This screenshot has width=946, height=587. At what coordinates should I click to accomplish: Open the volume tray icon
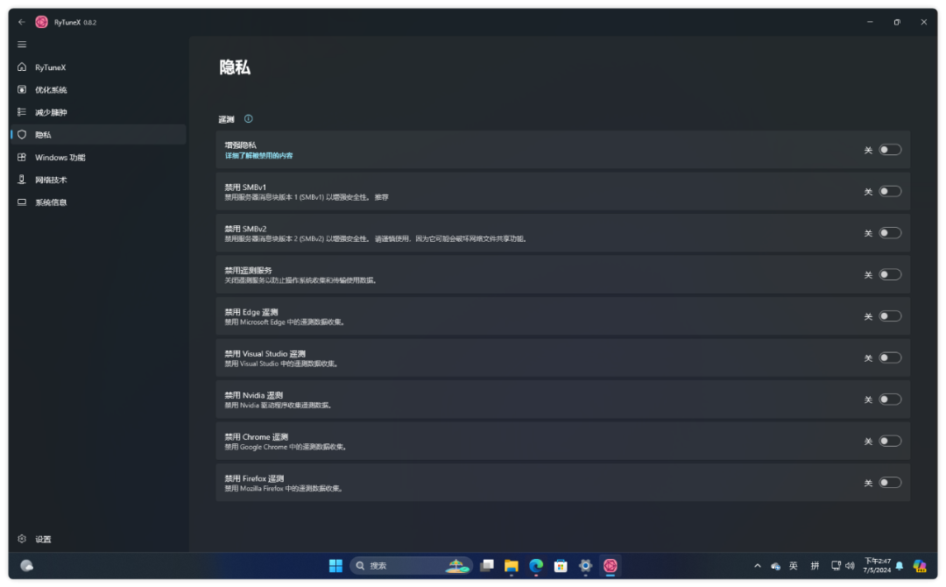click(850, 566)
